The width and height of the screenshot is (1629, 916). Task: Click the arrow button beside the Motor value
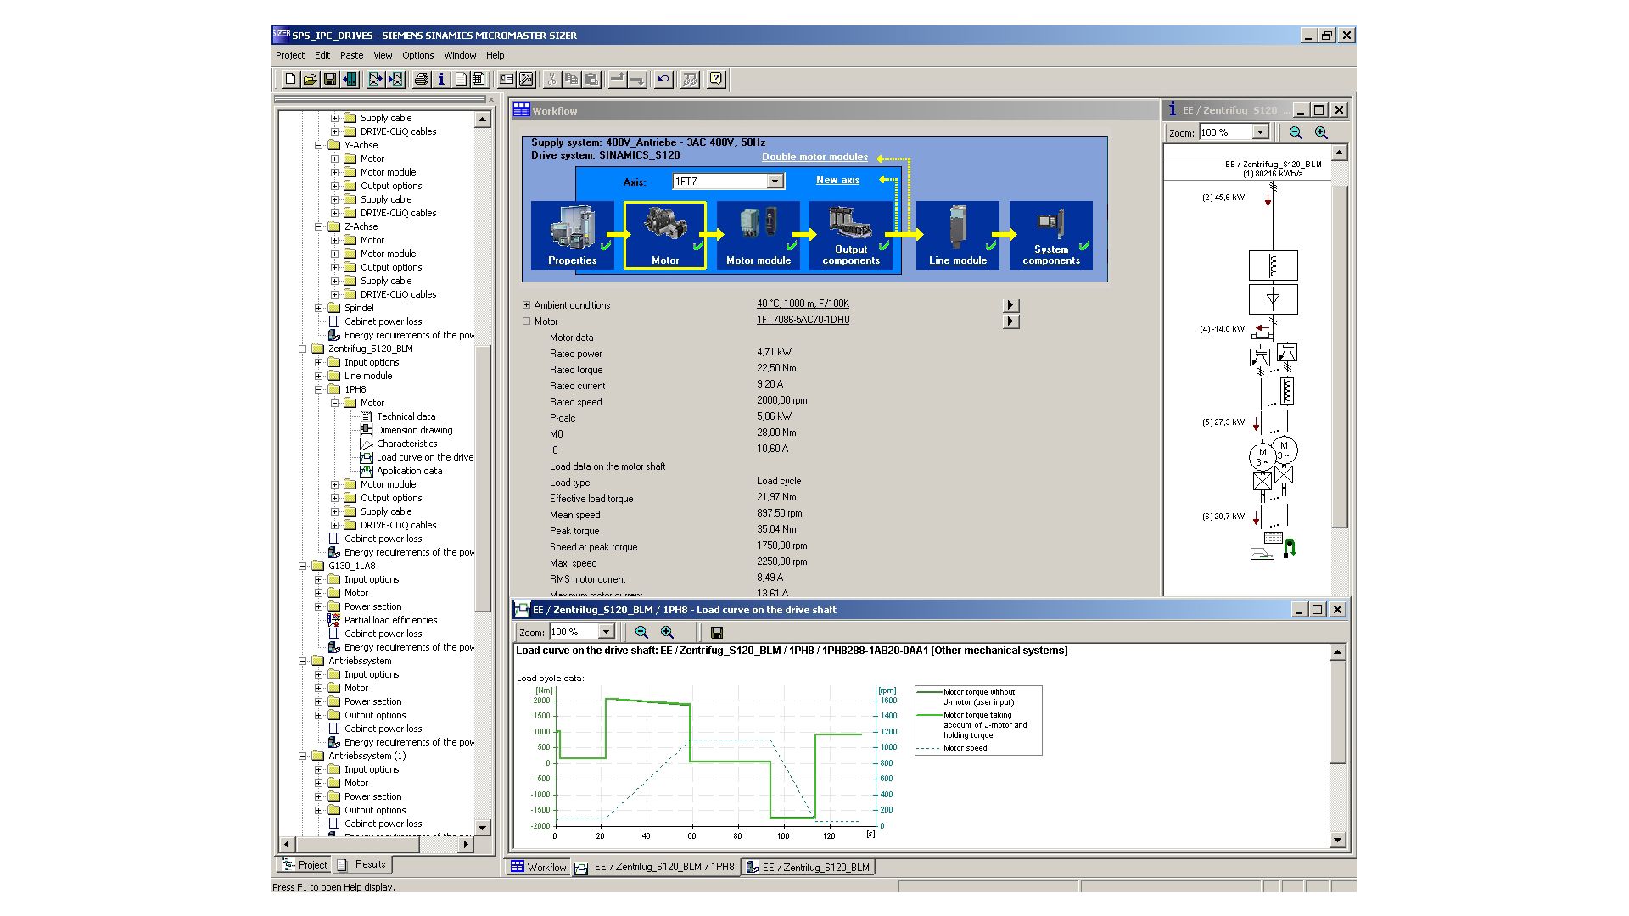pos(1010,321)
